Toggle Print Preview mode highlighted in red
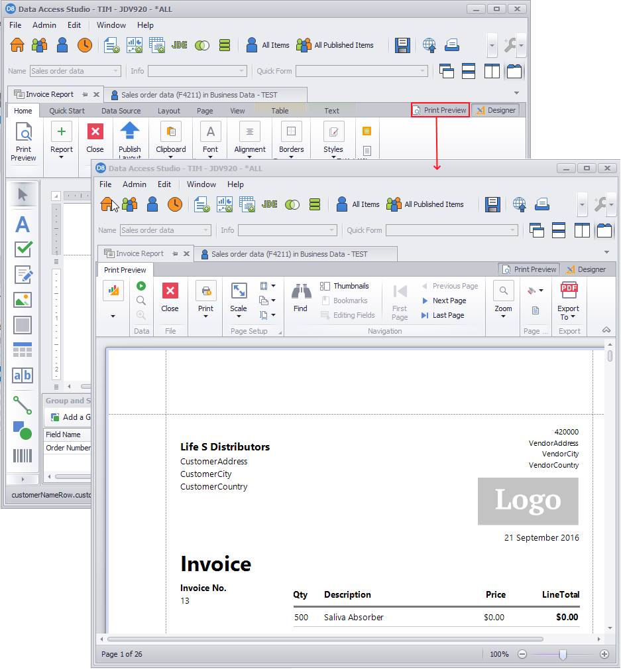The height and width of the screenshot is (670, 621). pyautogui.click(x=440, y=110)
